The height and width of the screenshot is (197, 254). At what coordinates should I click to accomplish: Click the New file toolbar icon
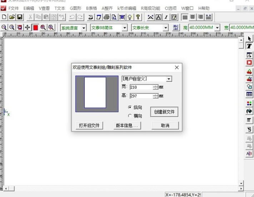pos(4,17)
